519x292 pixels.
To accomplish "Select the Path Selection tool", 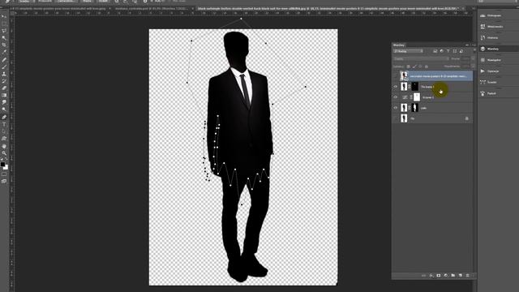I will [x=4, y=131].
